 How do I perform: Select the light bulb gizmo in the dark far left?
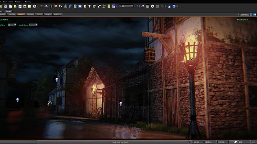click(x=18, y=100)
